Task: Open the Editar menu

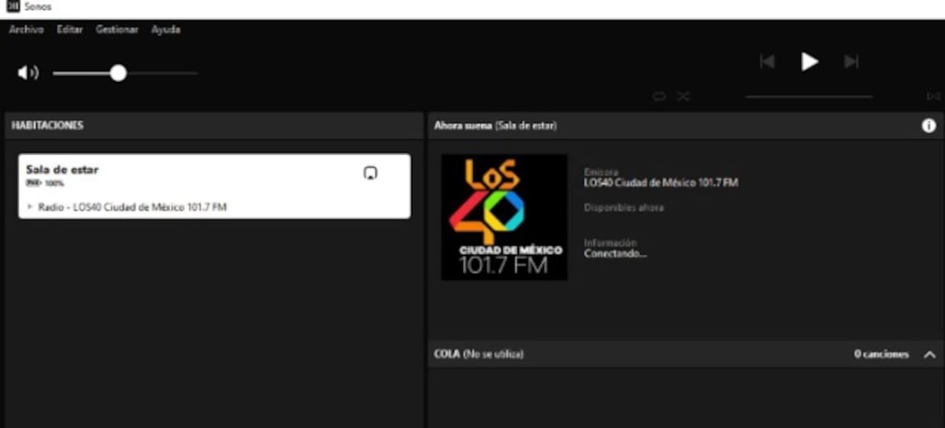Action: (70, 29)
